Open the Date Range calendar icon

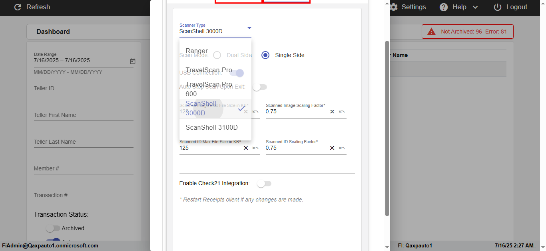coord(133,61)
